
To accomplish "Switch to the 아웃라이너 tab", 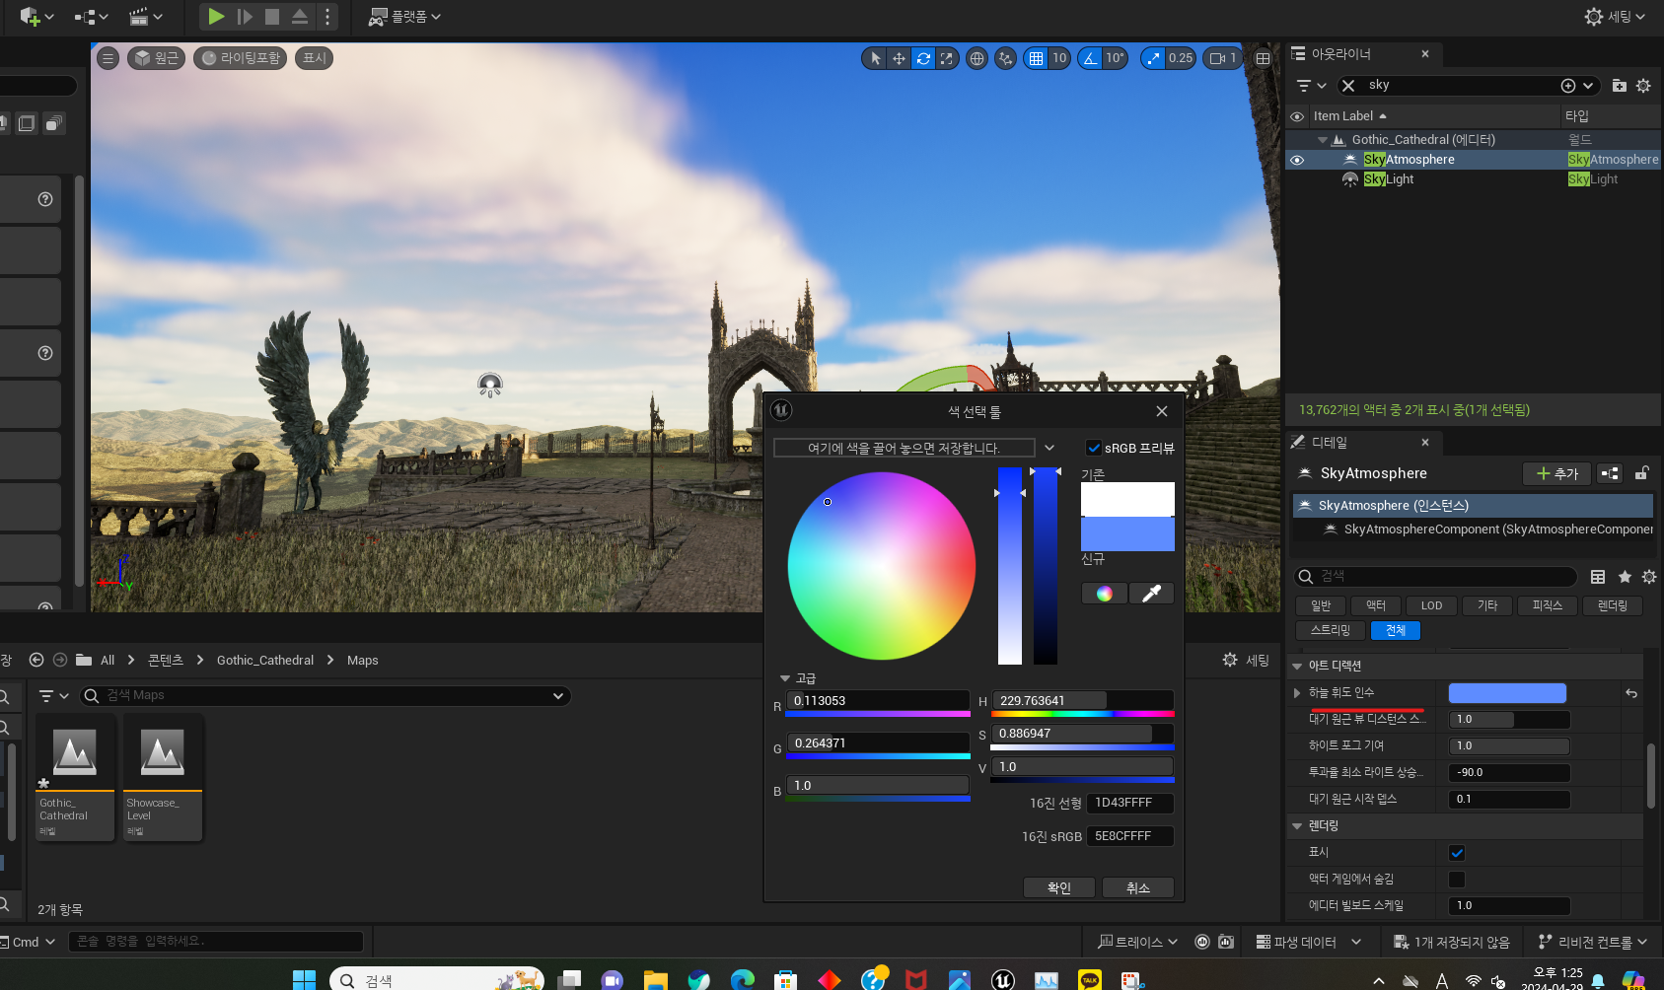I will pyautogui.click(x=1340, y=54).
